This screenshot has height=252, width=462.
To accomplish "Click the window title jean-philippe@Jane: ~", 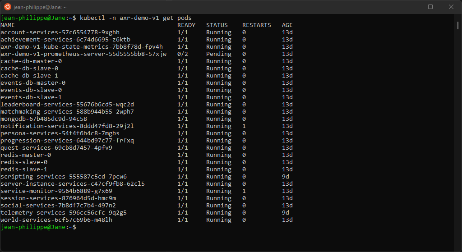I will 40,7.
